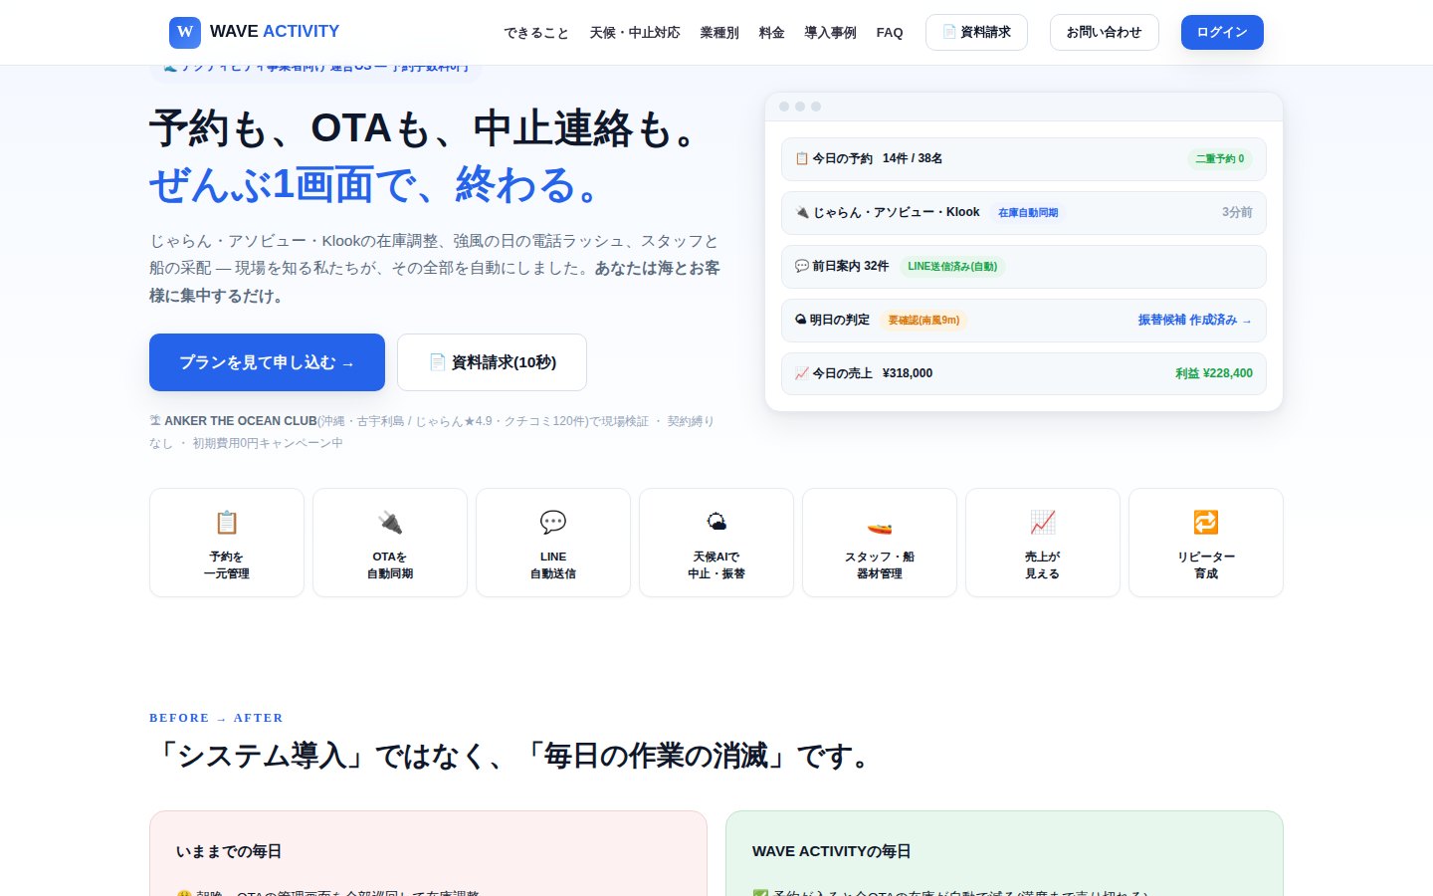Click plug icon in じゃらん・アソビュー row

point(802,212)
